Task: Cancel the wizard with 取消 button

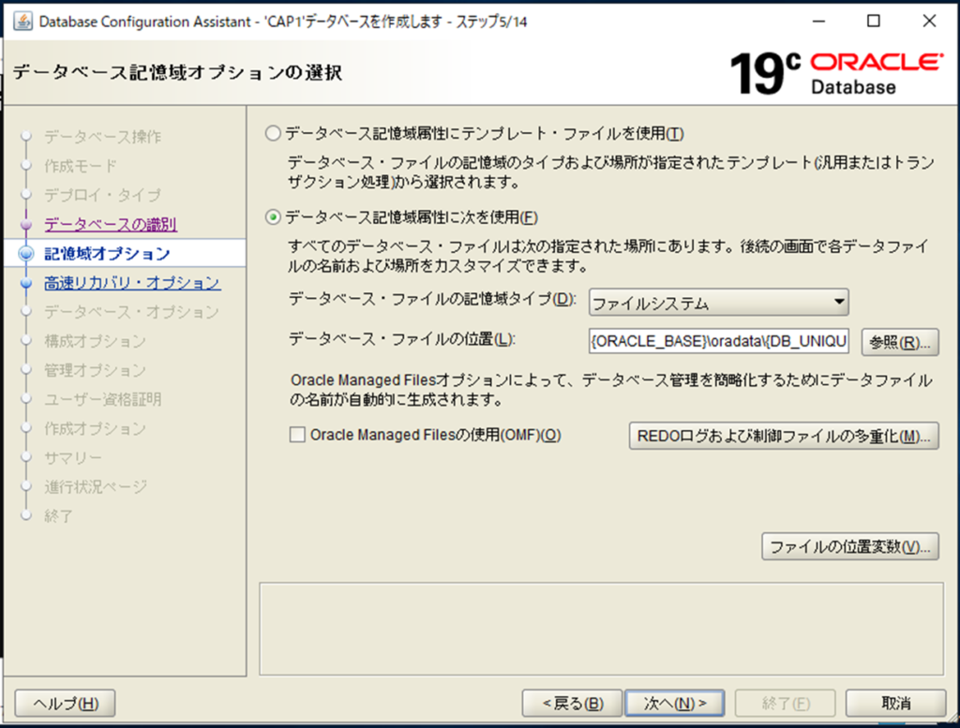Action: pos(894,703)
